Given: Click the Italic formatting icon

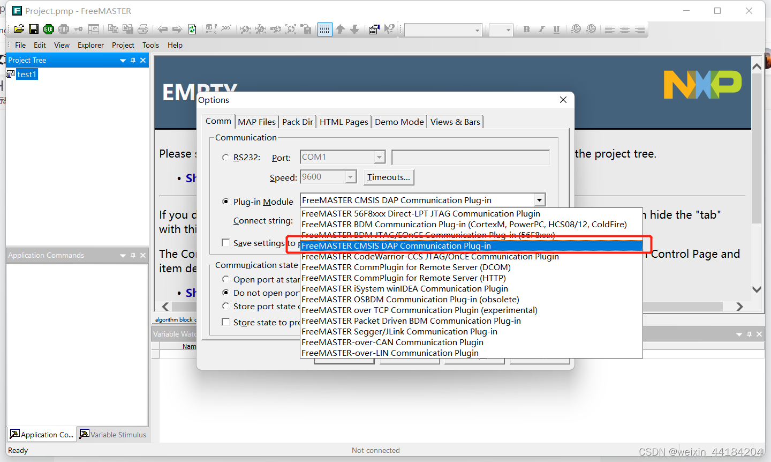Looking at the screenshot, I should 542,29.
